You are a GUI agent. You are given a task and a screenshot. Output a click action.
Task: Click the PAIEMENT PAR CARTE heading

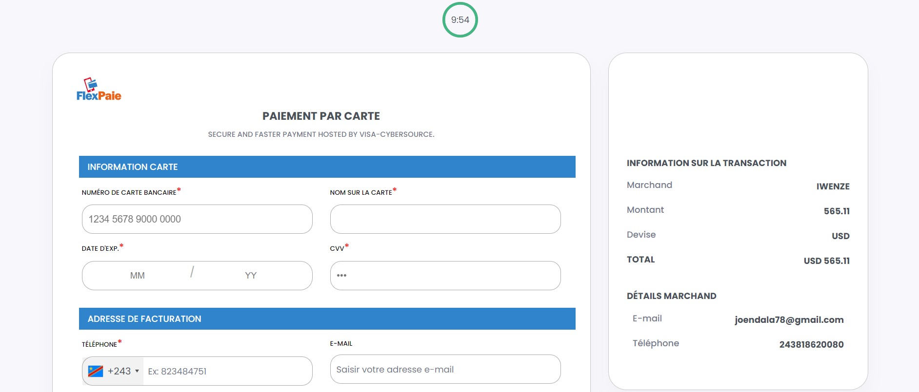click(321, 116)
